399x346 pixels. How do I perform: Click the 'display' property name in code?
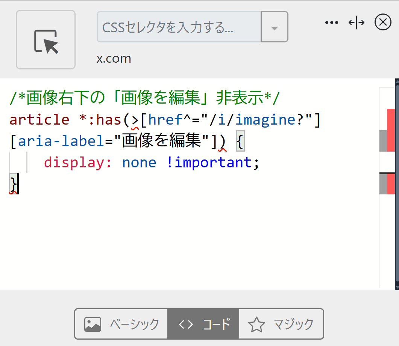tap(78, 162)
